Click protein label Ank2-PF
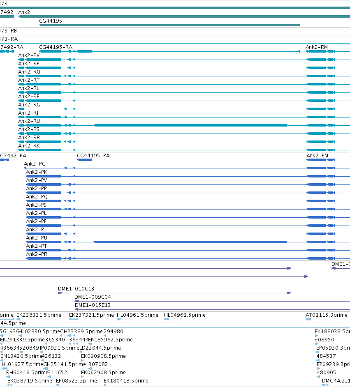 (36, 221)
